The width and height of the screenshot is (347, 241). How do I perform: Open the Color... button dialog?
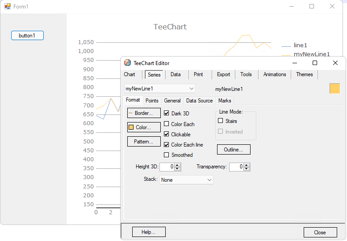click(x=144, y=127)
